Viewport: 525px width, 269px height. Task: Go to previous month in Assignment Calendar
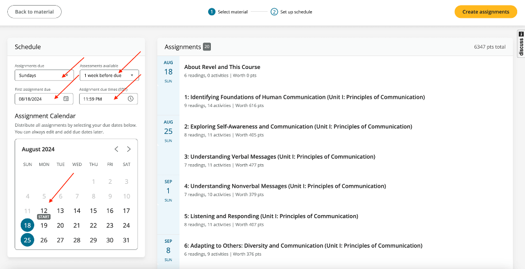click(x=116, y=149)
